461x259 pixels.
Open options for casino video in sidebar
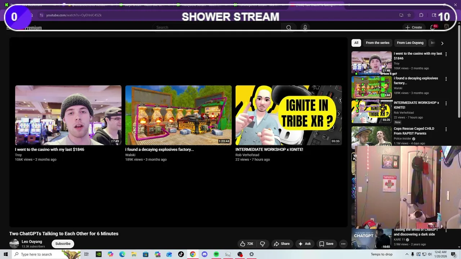tap(446, 54)
